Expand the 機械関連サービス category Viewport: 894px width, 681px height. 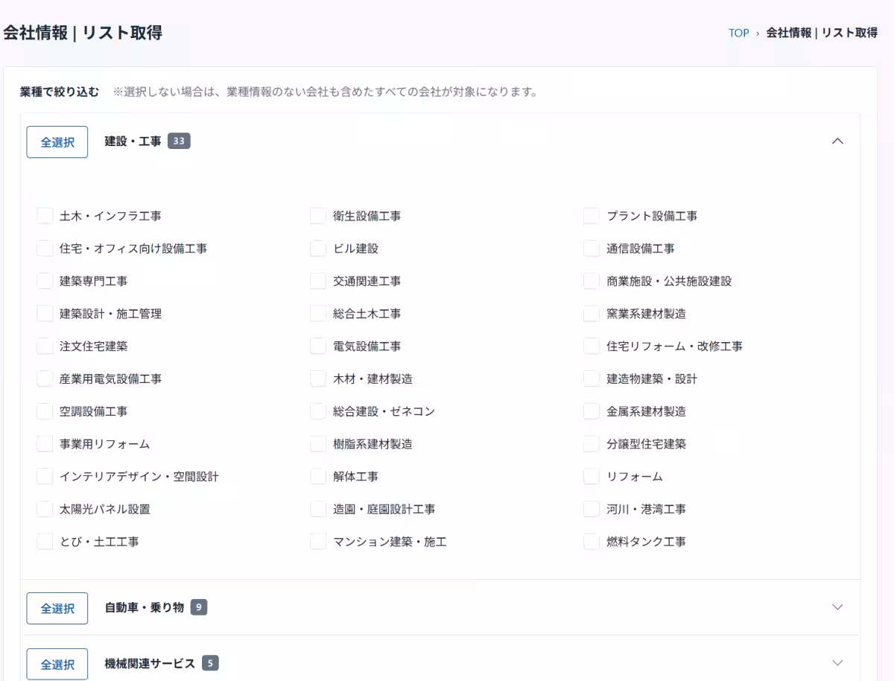pyautogui.click(x=838, y=662)
